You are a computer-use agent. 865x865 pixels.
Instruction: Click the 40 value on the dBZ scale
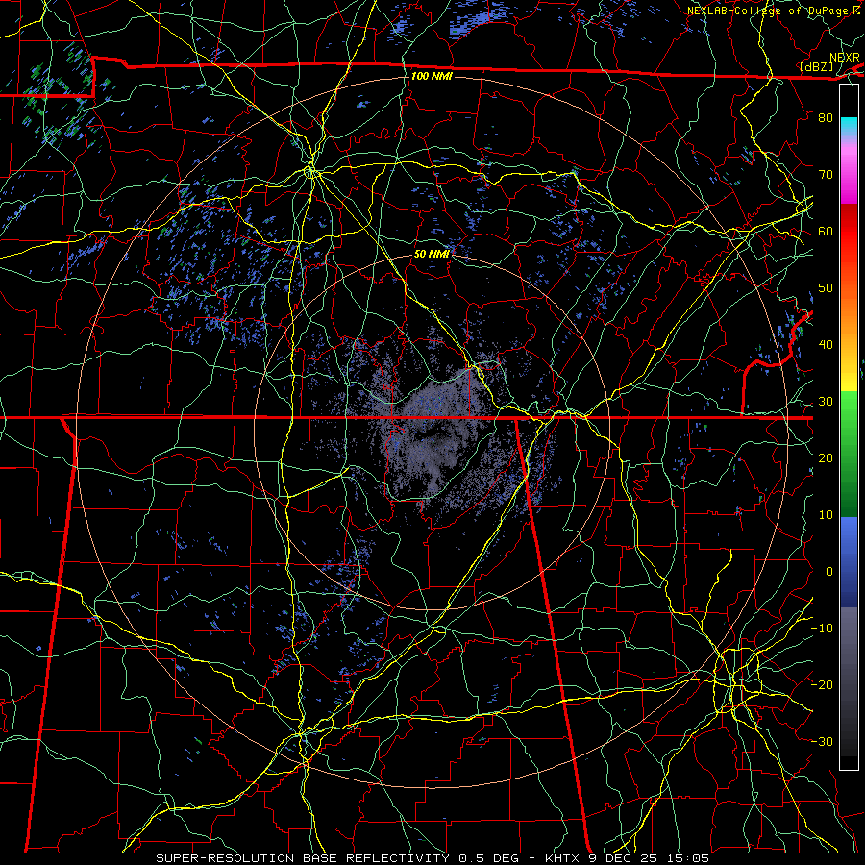tap(826, 345)
